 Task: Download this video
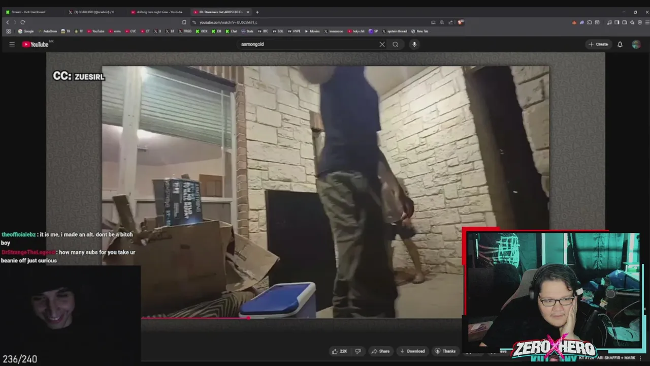(412, 351)
